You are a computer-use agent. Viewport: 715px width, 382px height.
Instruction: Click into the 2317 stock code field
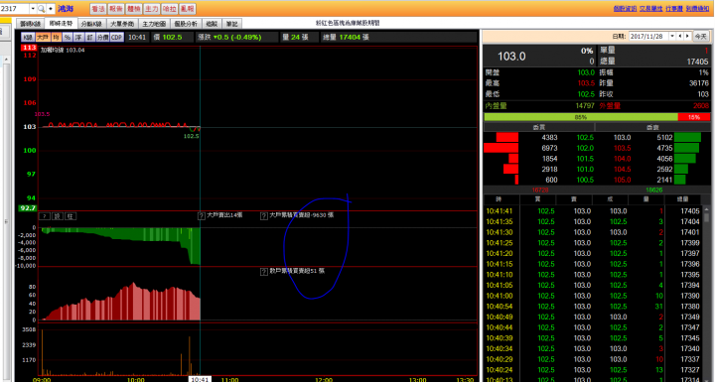(x=15, y=9)
